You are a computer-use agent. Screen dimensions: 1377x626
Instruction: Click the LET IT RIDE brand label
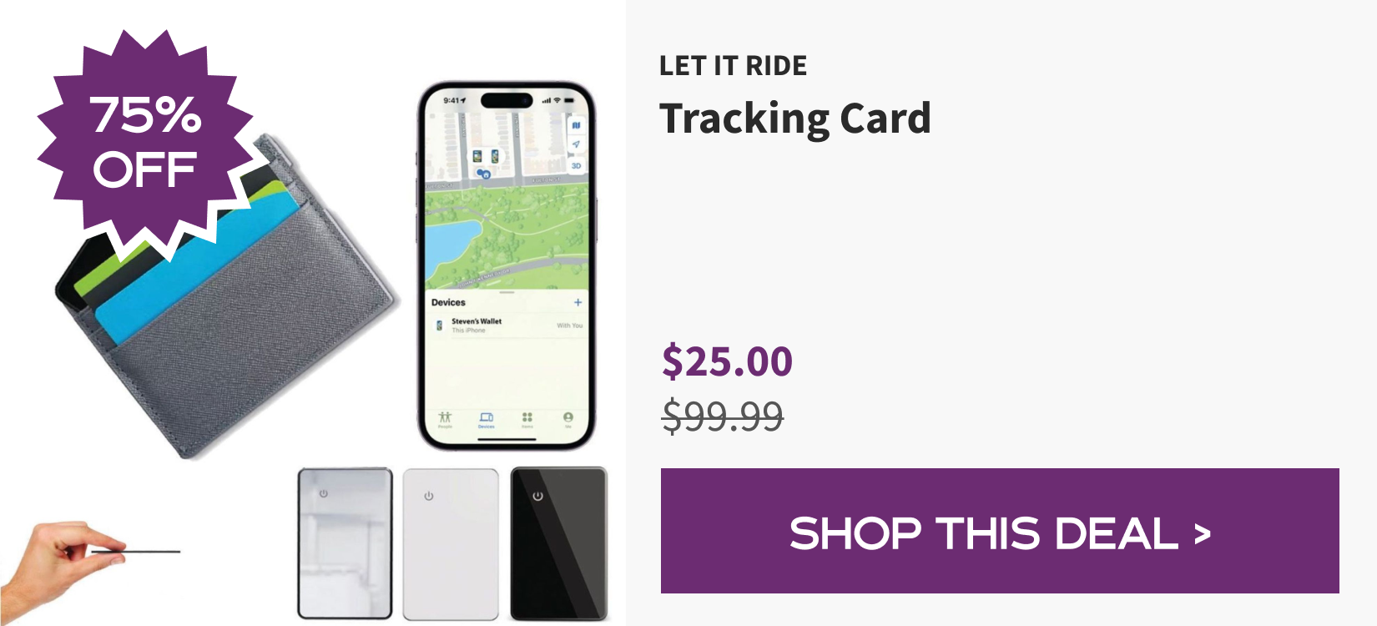click(733, 65)
